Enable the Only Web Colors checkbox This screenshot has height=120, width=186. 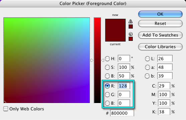tap(6, 109)
